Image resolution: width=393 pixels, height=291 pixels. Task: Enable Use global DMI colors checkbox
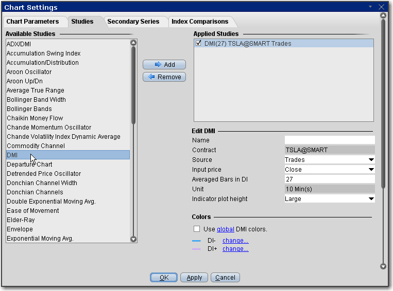click(x=196, y=229)
